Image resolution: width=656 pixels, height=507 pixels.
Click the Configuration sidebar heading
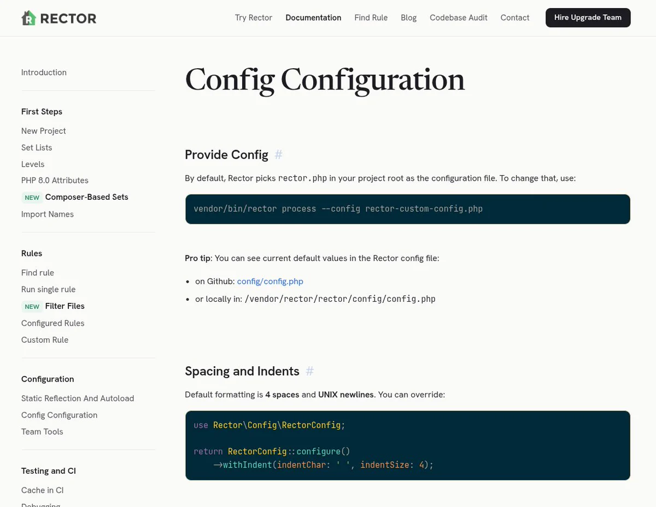(x=48, y=379)
